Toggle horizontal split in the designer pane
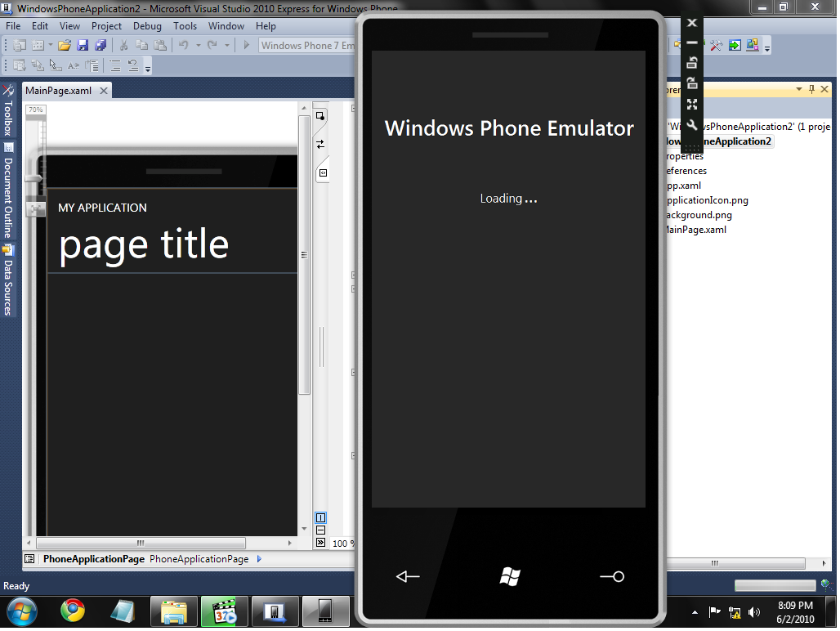 320,530
